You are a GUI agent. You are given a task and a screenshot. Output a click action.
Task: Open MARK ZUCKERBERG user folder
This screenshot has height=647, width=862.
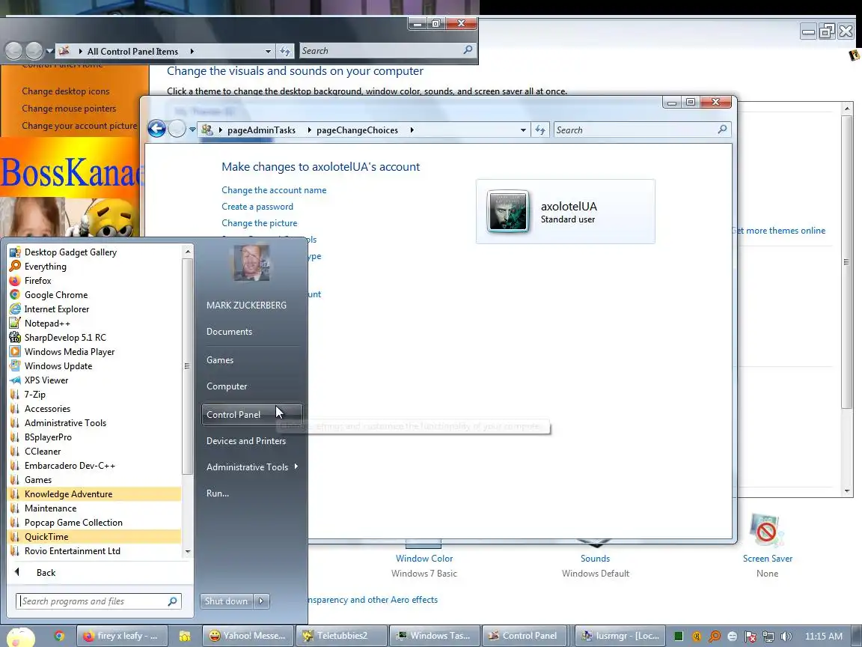[246, 306]
